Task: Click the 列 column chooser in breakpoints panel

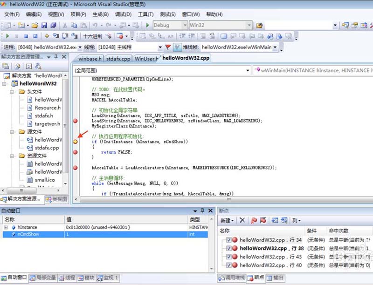Action: [295, 220]
